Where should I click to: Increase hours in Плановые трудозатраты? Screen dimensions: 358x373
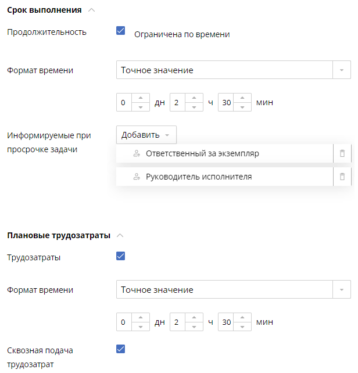click(x=194, y=318)
